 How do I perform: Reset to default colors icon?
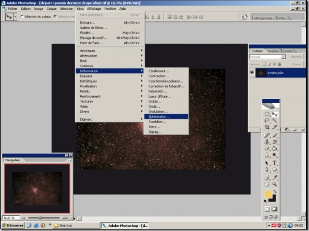(266, 201)
